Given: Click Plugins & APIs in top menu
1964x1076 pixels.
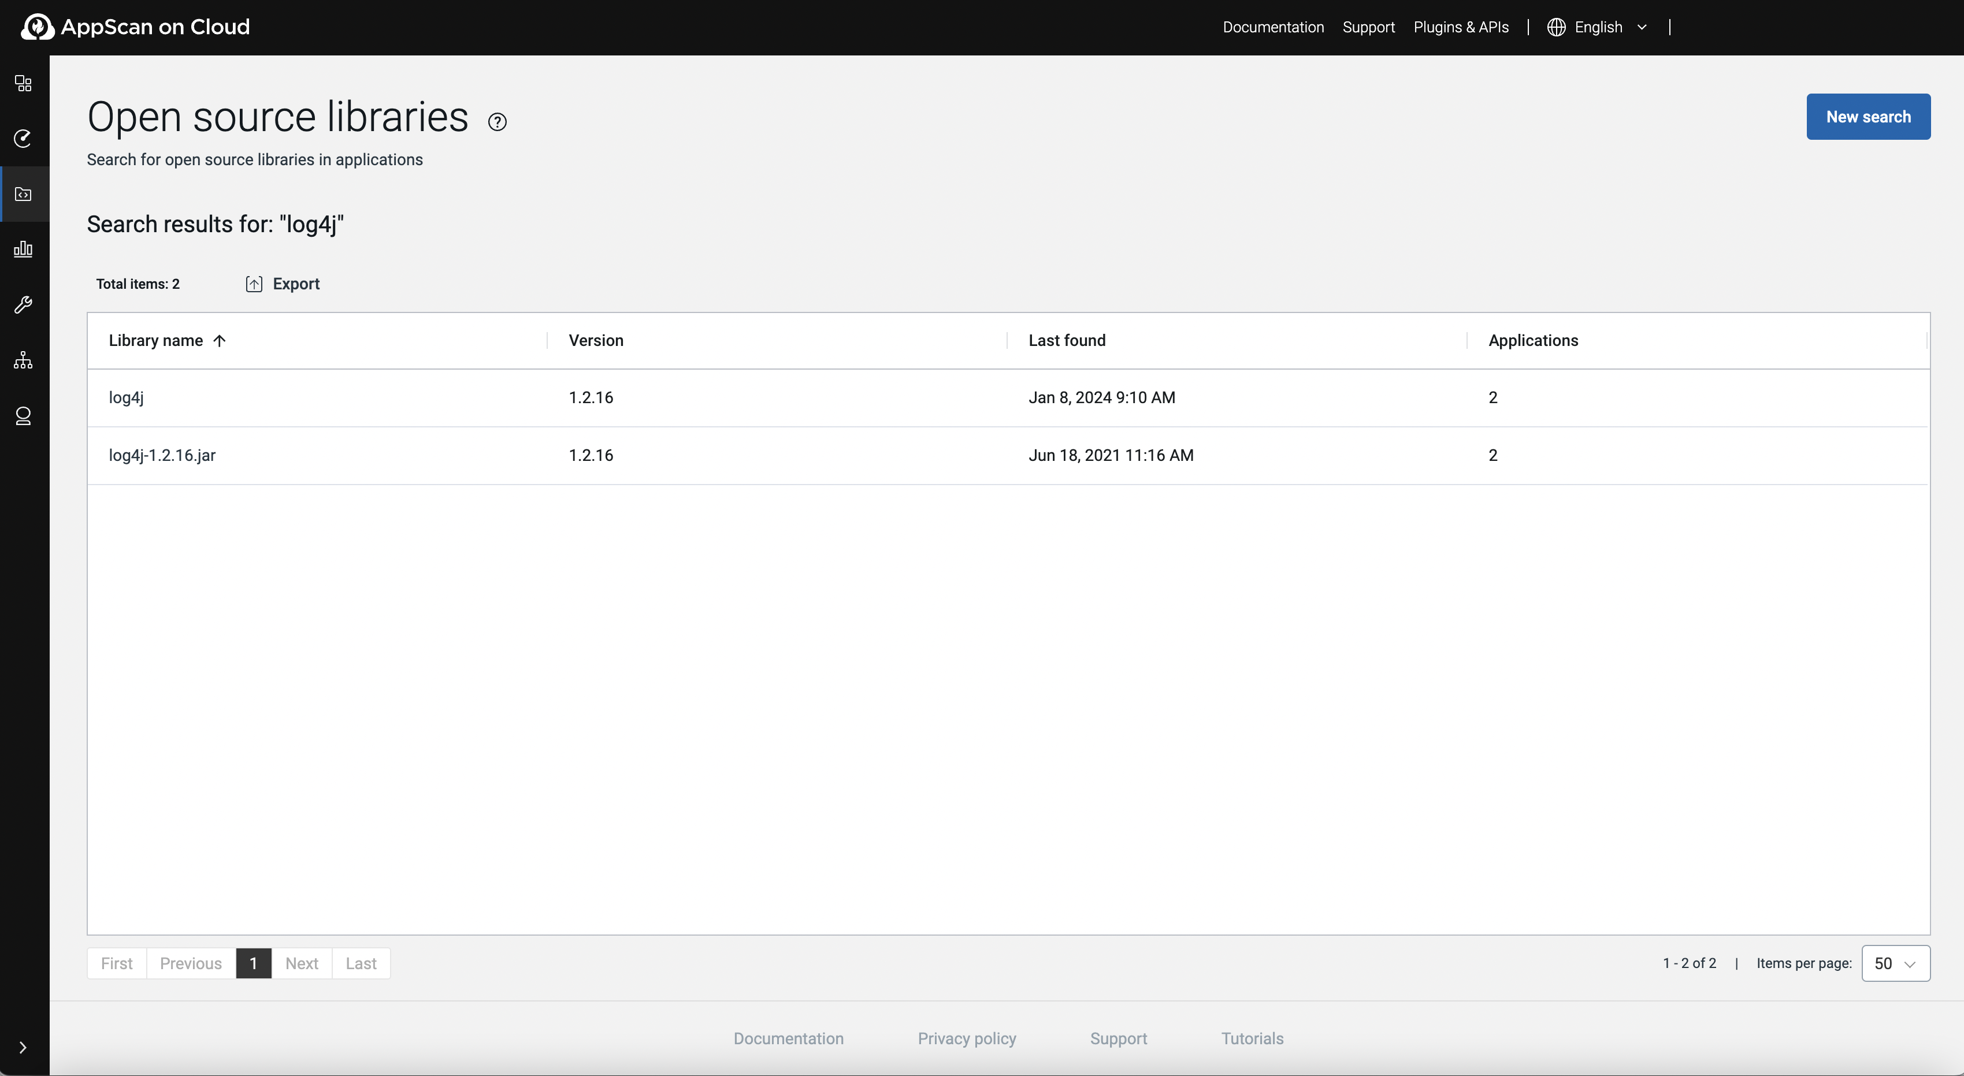Looking at the screenshot, I should click(1461, 27).
